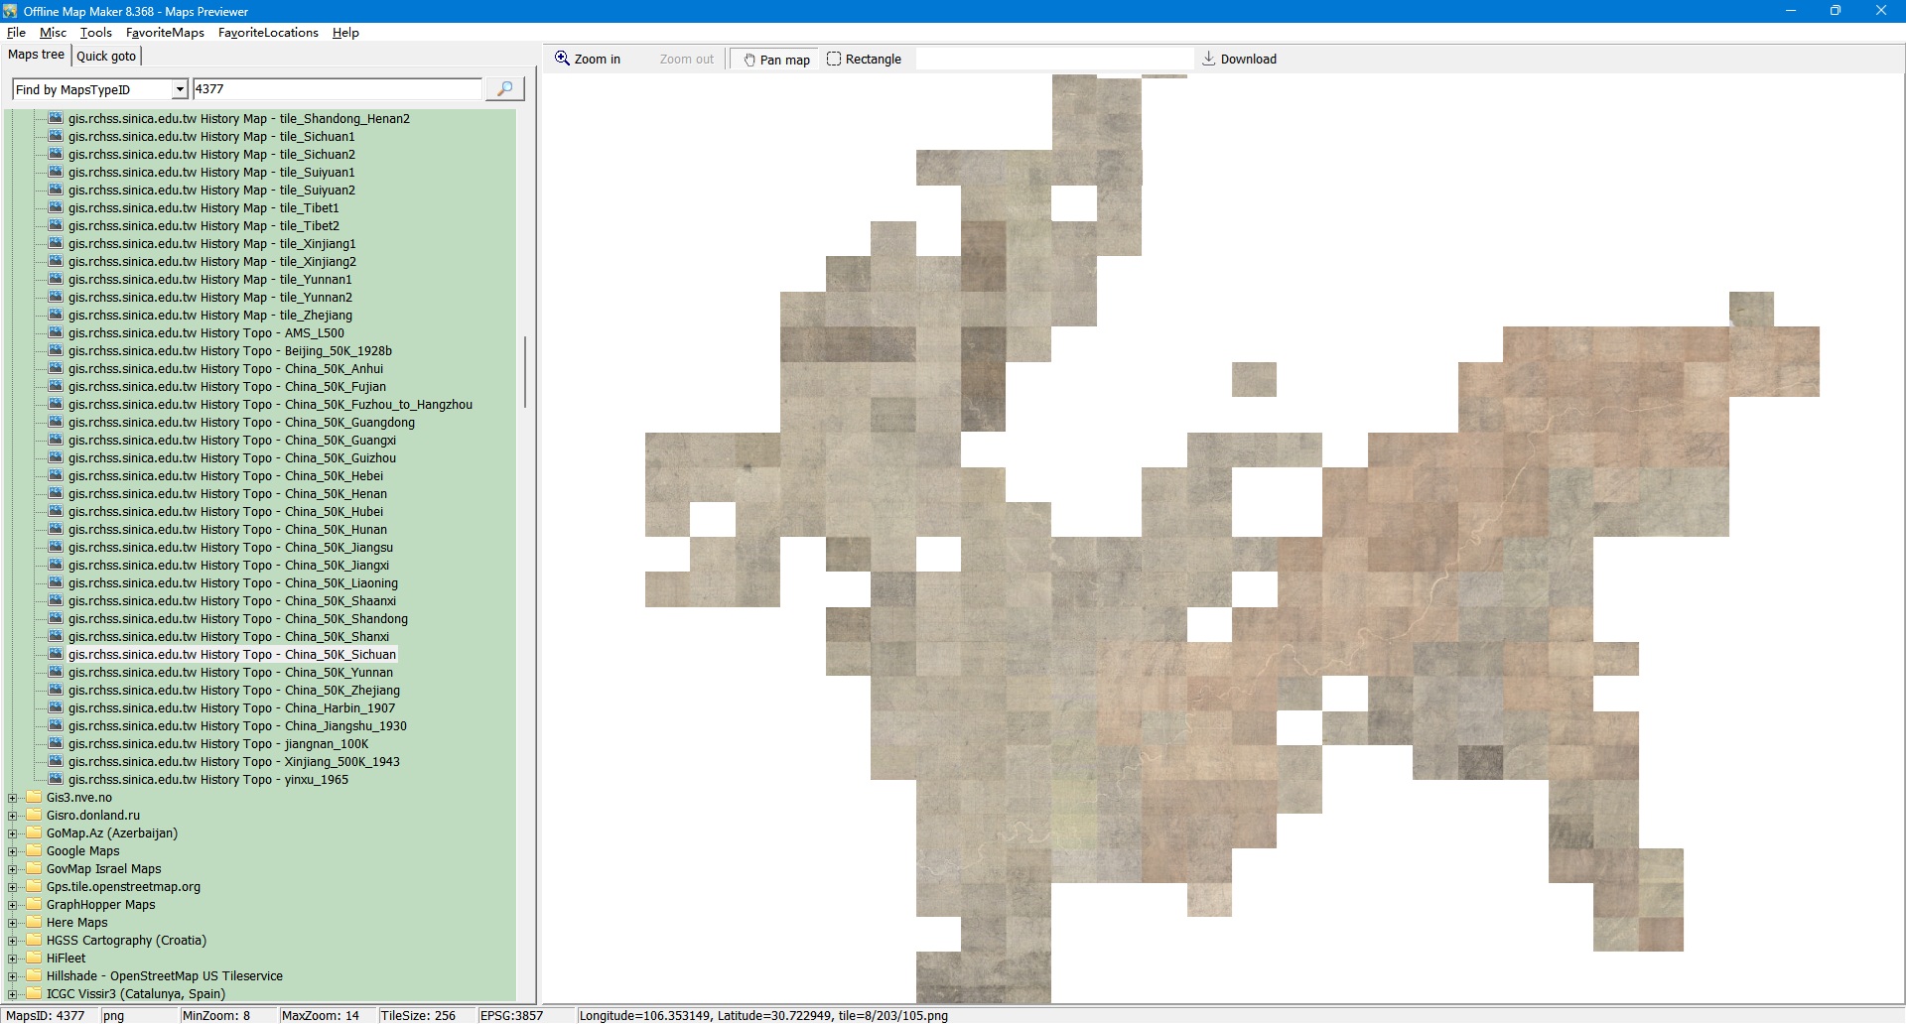
Task: Open the FavoriteLocations menu
Action: tap(268, 33)
